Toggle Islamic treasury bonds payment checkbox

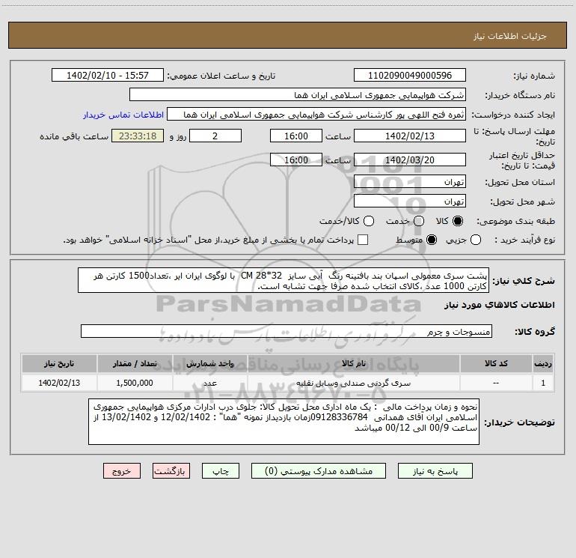pos(363,240)
